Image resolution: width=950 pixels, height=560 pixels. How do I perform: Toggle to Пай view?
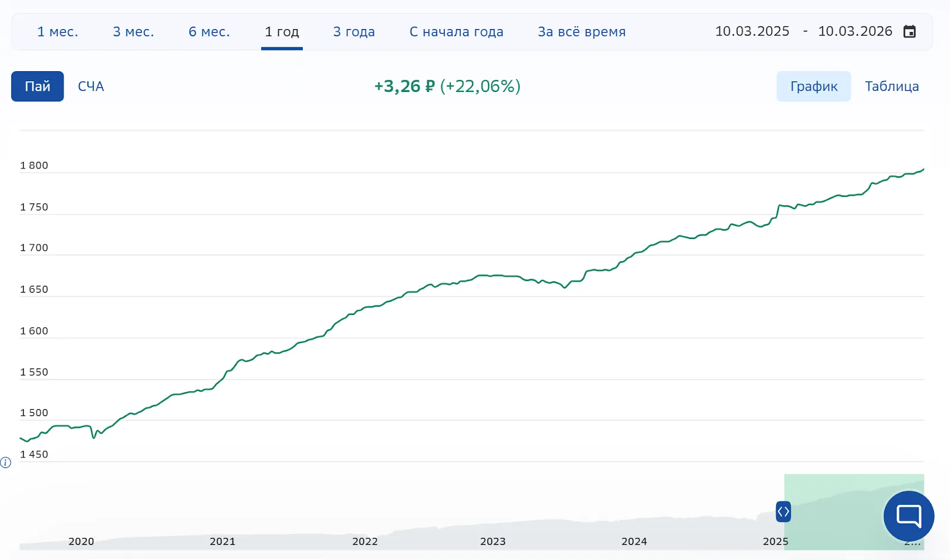37,86
